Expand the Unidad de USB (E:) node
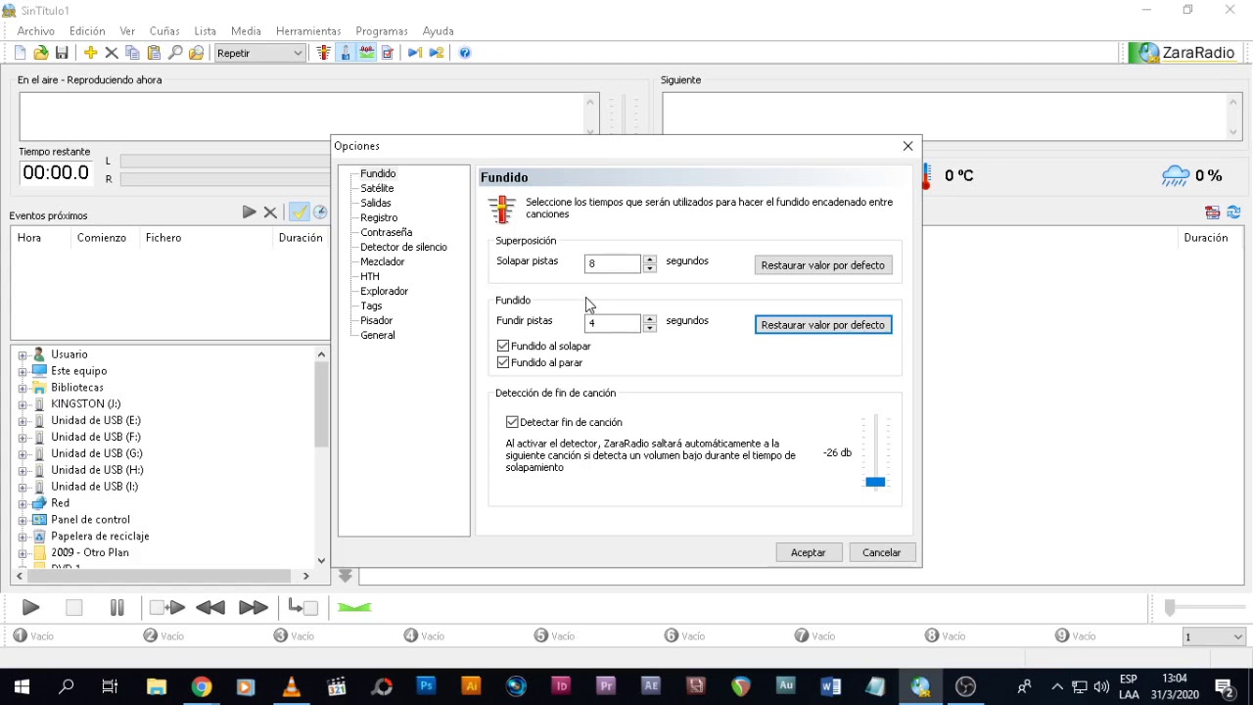Screen dimensions: 1253x705 tap(23, 421)
